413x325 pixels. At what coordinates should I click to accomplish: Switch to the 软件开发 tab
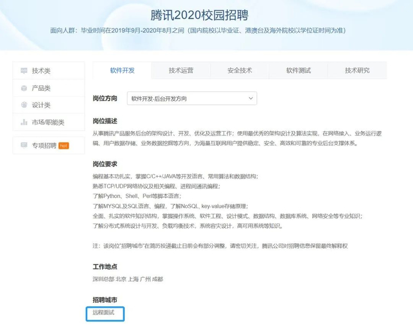click(x=122, y=71)
